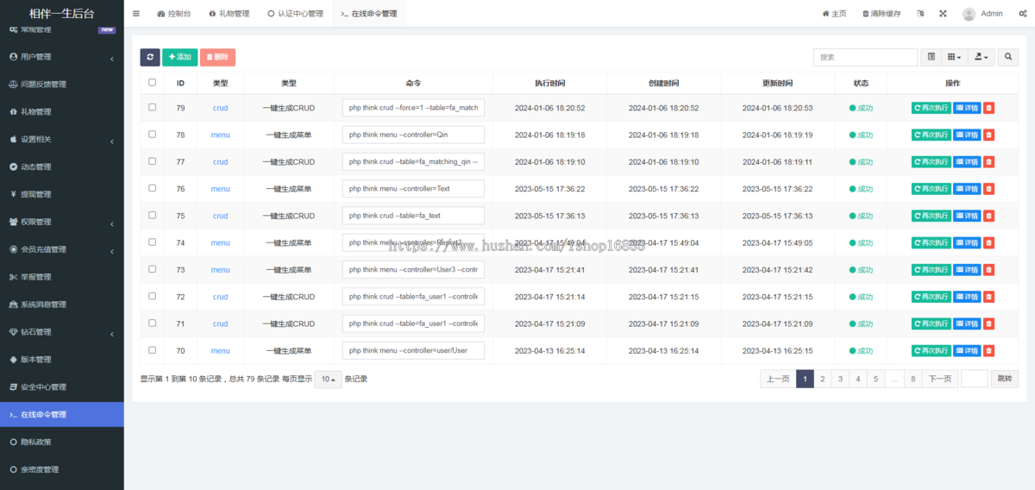Enter fullscreen via expand arrows icon
Viewport: 1035px width, 490px height.
point(943,14)
